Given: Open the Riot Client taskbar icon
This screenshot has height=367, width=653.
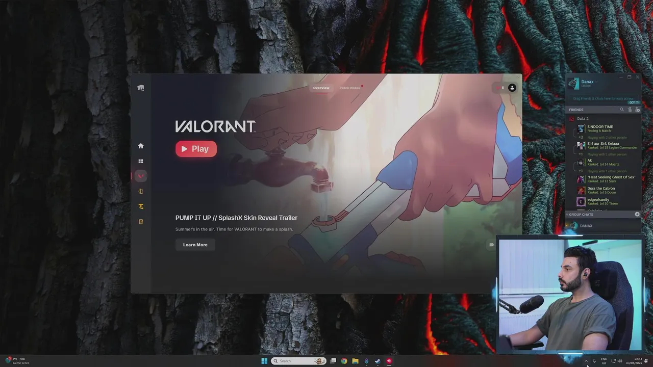Looking at the screenshot, I should tap(389, 361).
